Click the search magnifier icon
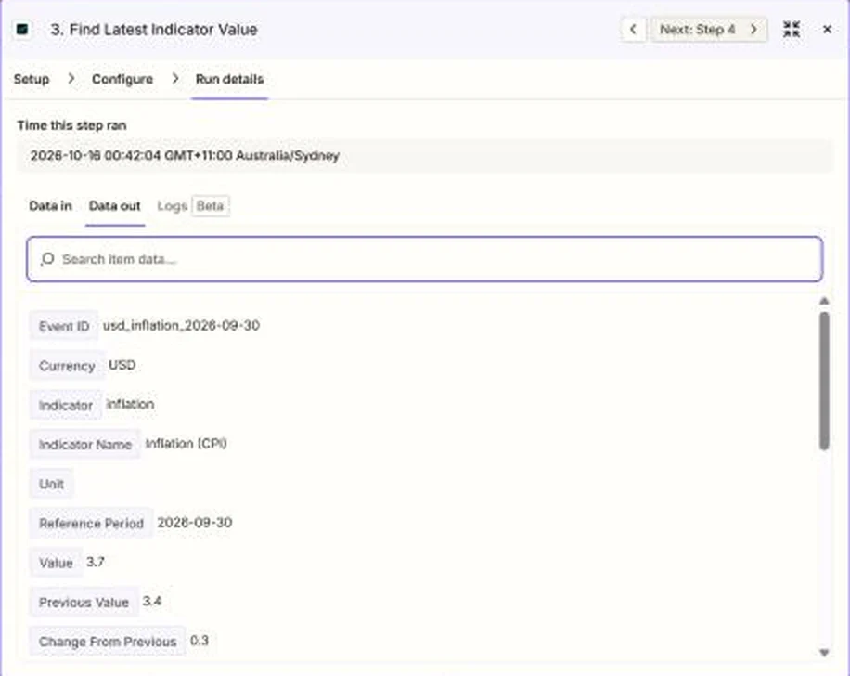Viewport: 850px width, 676px height. [47, 259]
